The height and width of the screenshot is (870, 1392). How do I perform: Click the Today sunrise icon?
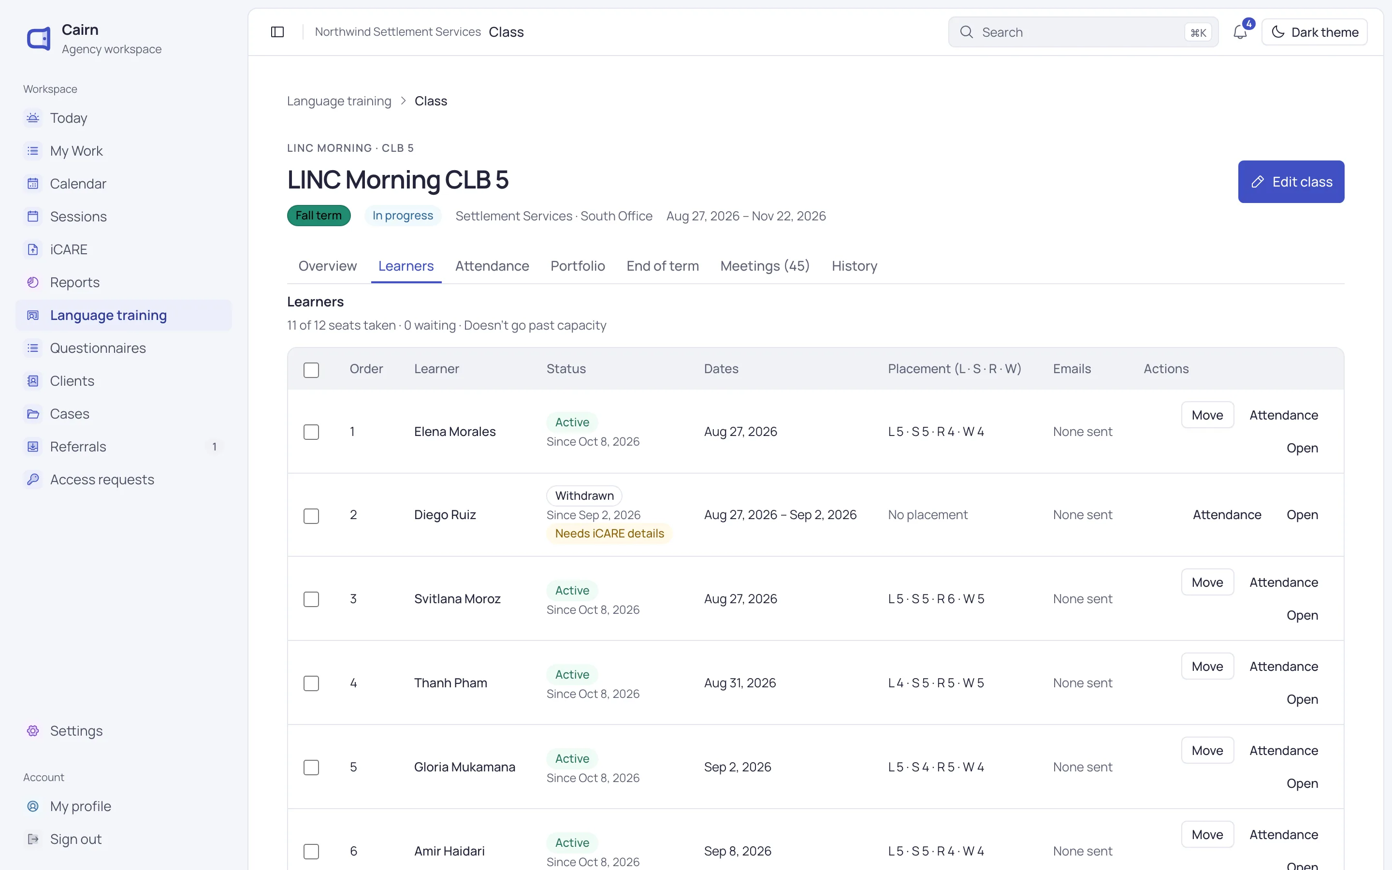(33, 118)
